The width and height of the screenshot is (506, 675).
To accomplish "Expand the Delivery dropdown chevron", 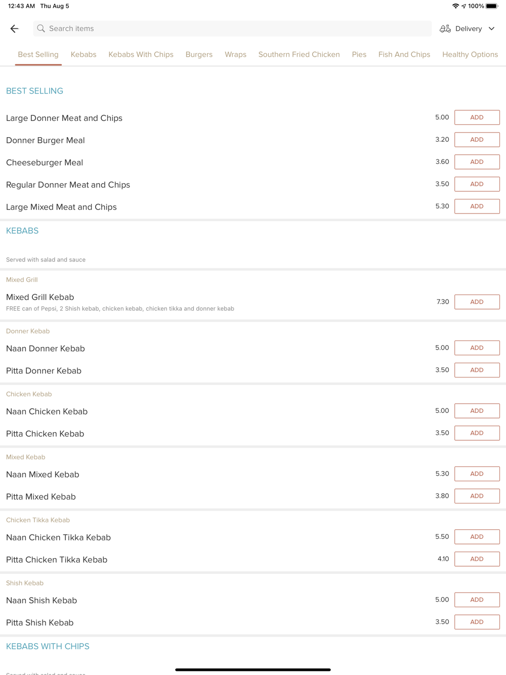I will pos(492,29).
